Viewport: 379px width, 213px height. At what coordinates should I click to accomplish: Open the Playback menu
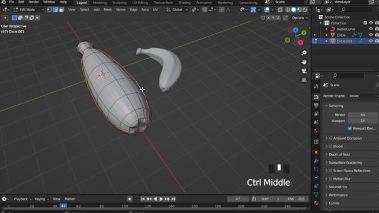point(23,199)
